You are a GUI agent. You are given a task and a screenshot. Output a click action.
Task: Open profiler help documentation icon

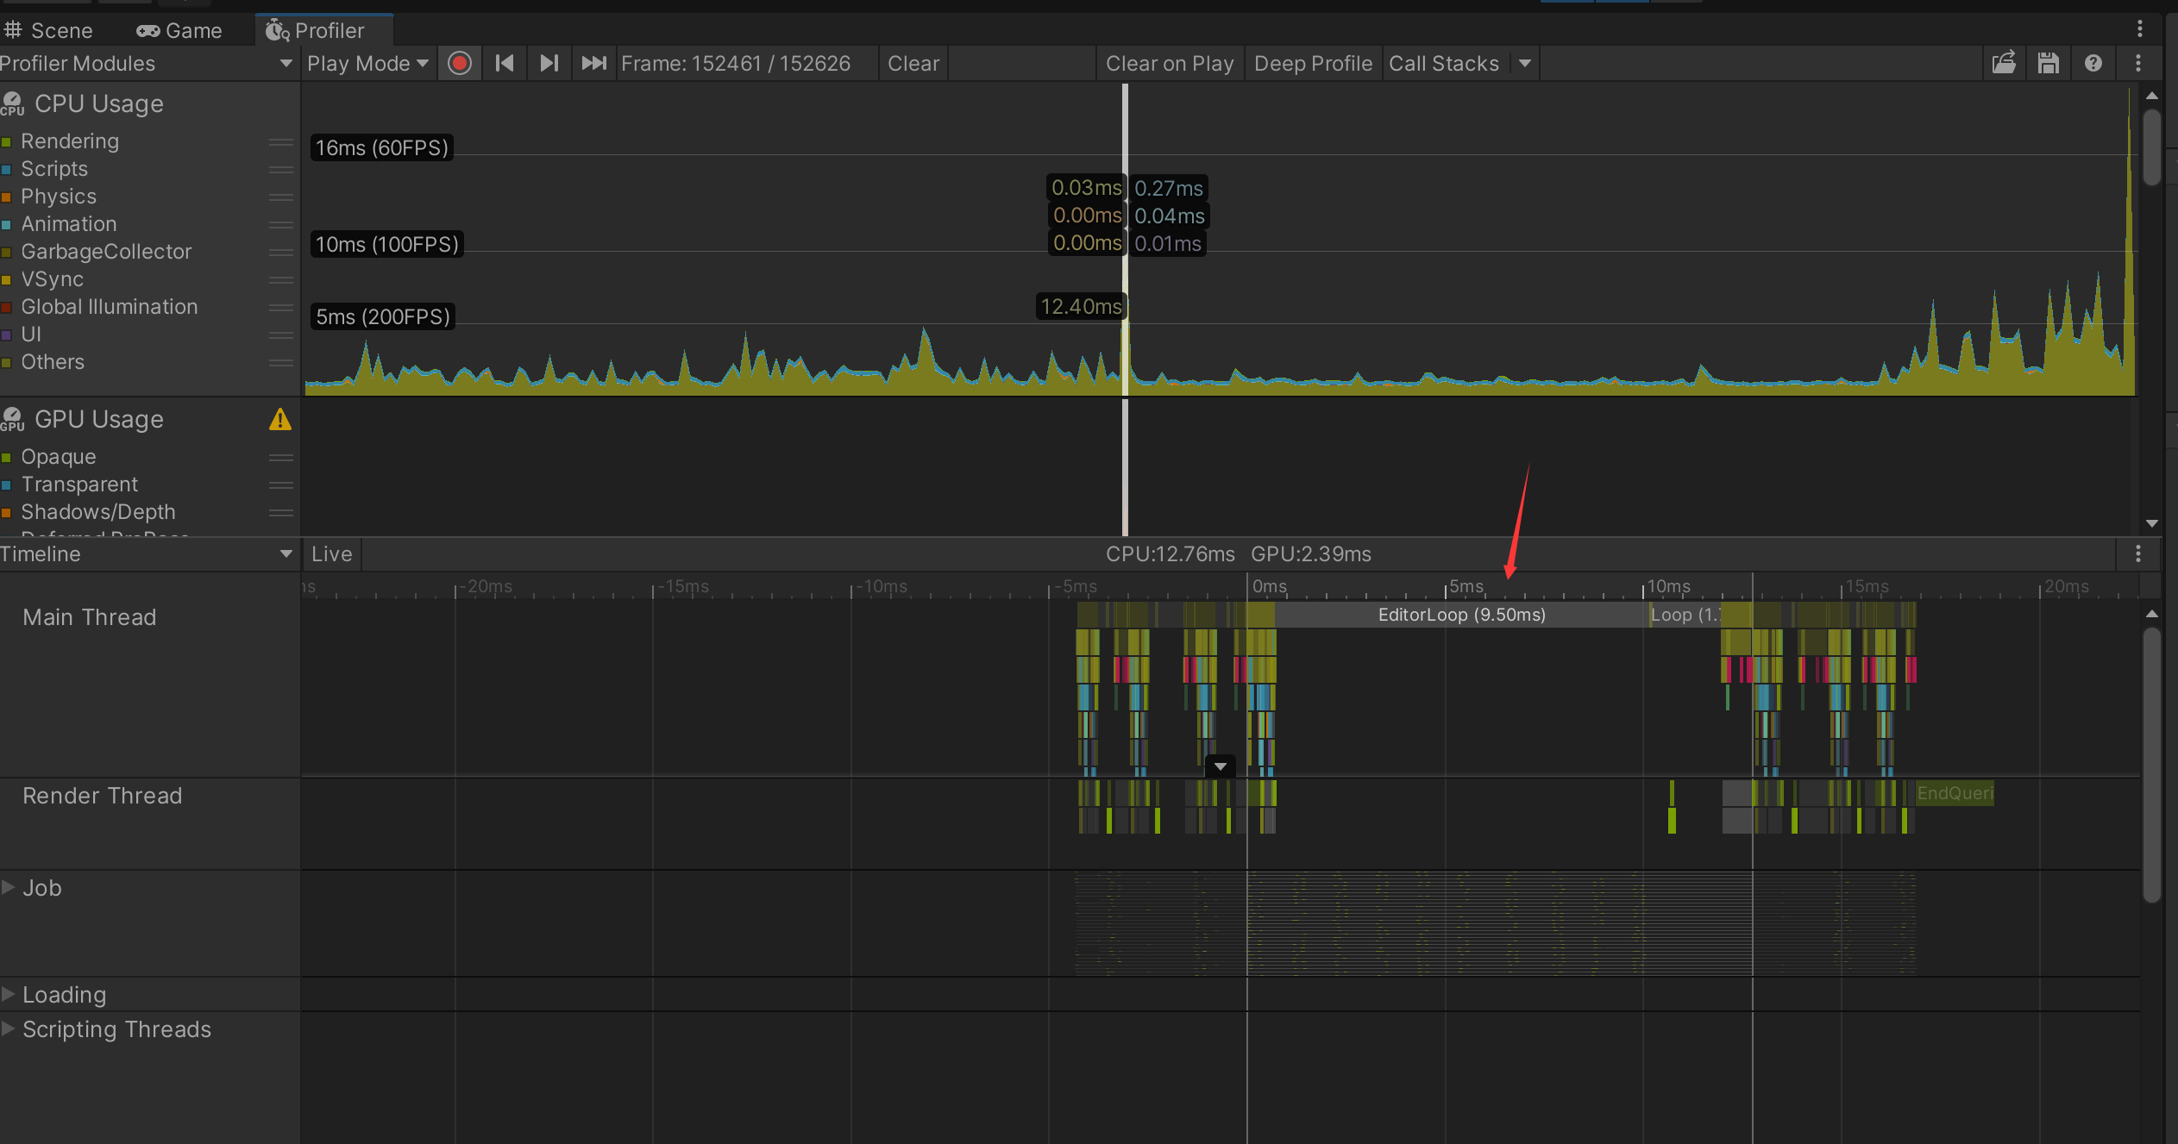point(2093,63)
